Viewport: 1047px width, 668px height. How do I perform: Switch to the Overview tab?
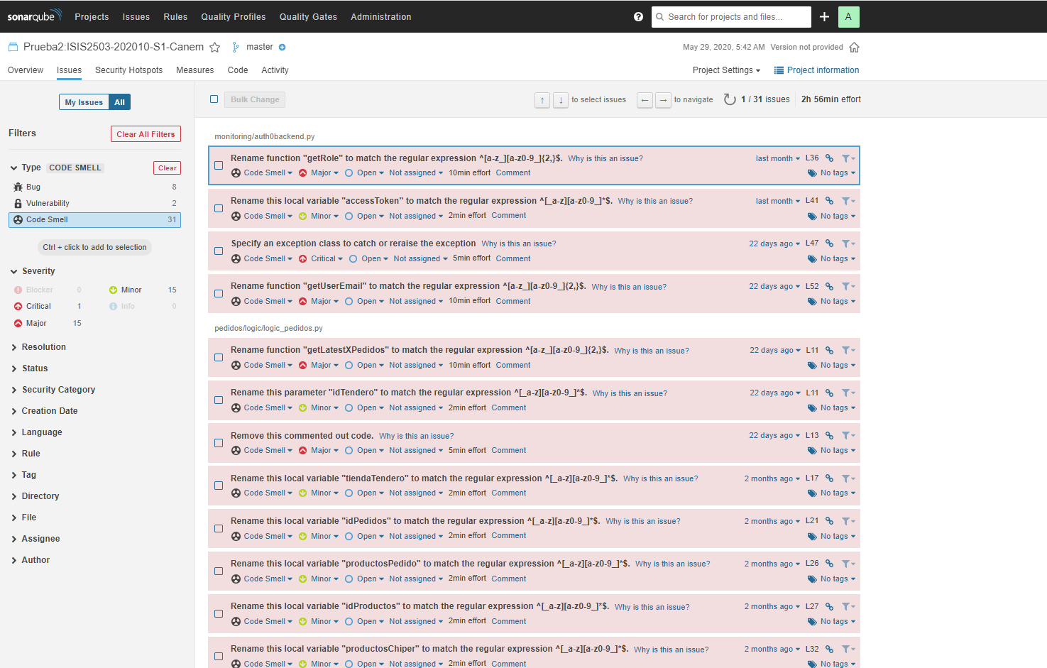(26, 70)
